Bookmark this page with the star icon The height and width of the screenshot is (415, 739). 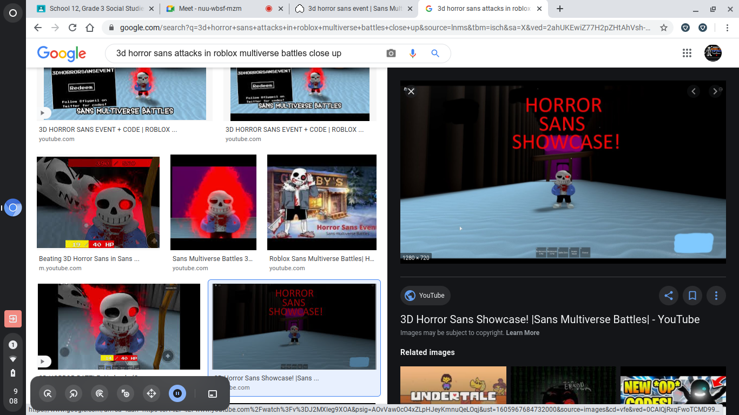click(664, 28)
